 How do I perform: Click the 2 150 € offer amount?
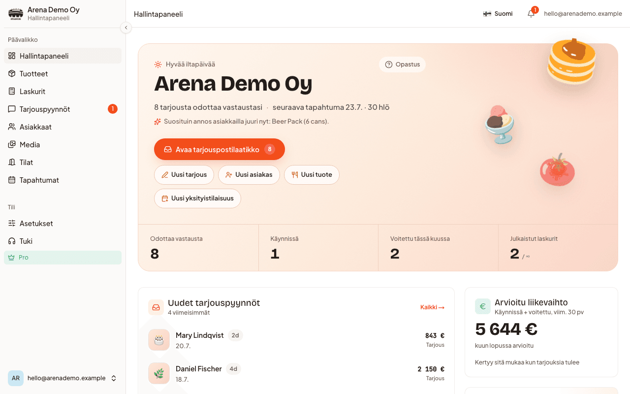click(x=431, y=369)
